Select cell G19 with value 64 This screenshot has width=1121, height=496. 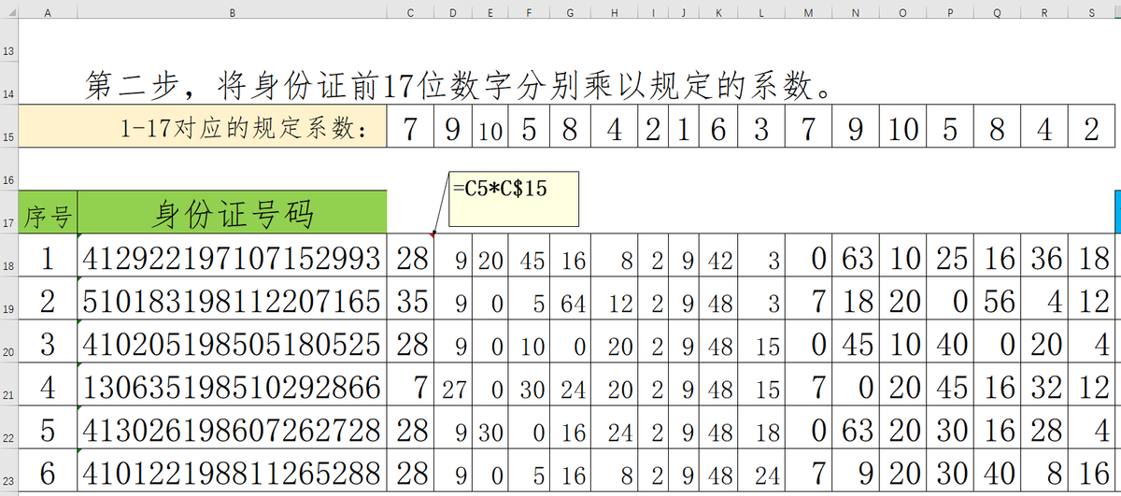coord(570,300)
